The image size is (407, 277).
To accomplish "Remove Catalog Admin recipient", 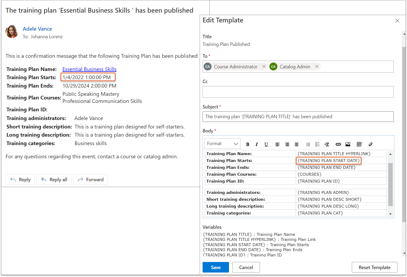I will (317, 66).
